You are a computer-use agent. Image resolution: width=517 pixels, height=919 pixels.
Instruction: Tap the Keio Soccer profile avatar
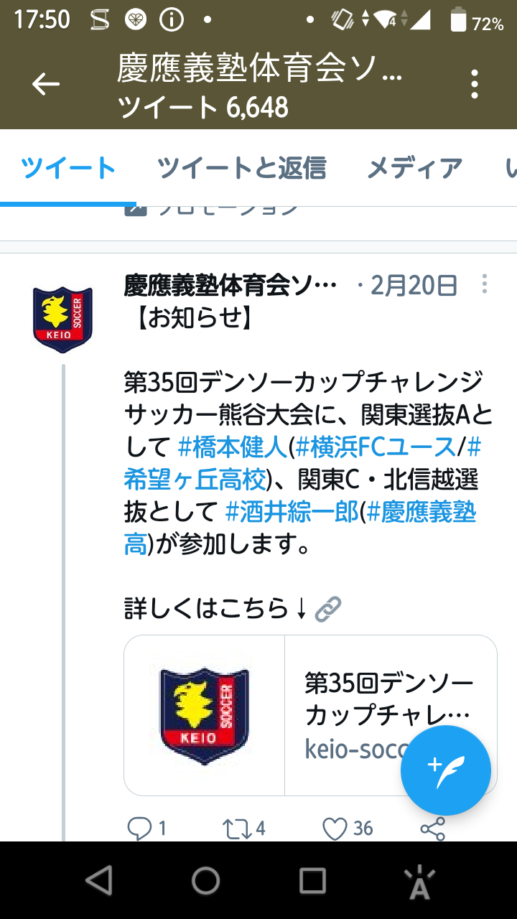pos(62,319)
